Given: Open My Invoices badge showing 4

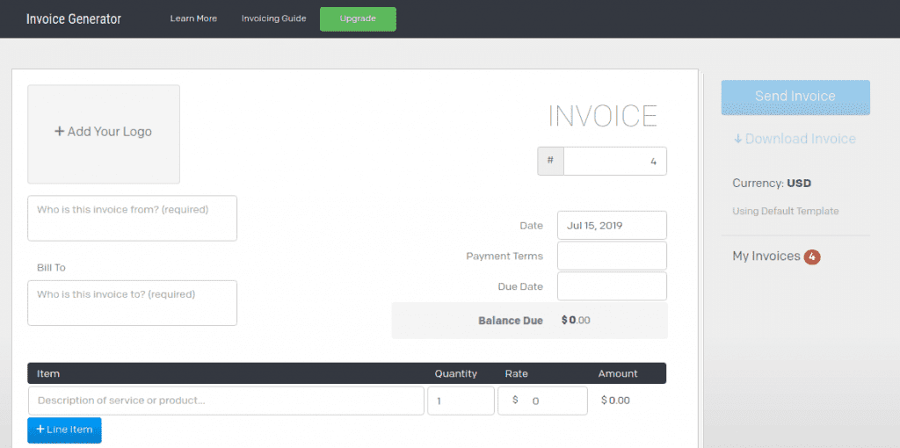Looking at the screenshot, I should [811, 257].
